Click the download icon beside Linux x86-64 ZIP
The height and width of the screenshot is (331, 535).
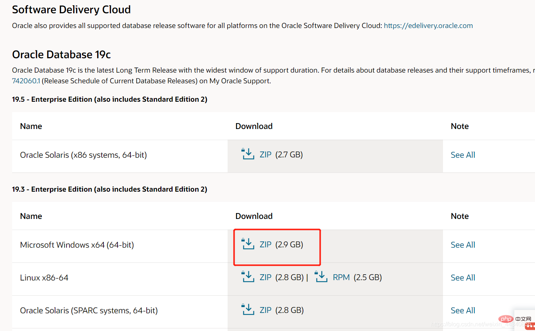(248, 276)
